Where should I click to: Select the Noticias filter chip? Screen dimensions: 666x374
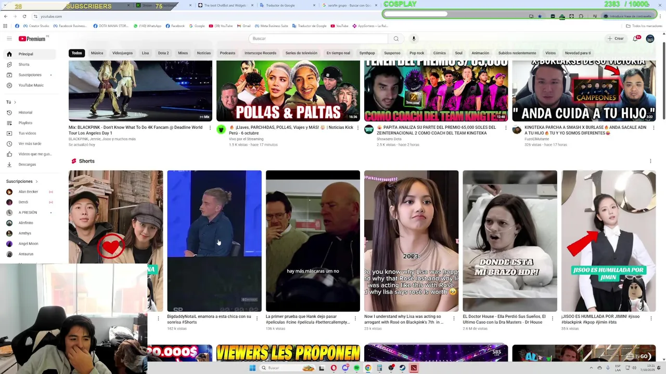(x=204, y=53)
